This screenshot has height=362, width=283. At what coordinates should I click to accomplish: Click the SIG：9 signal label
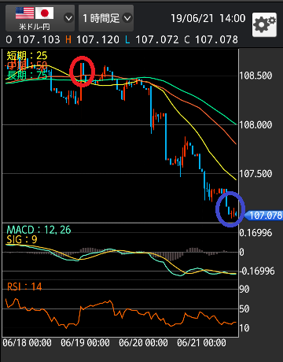[22, 239]
